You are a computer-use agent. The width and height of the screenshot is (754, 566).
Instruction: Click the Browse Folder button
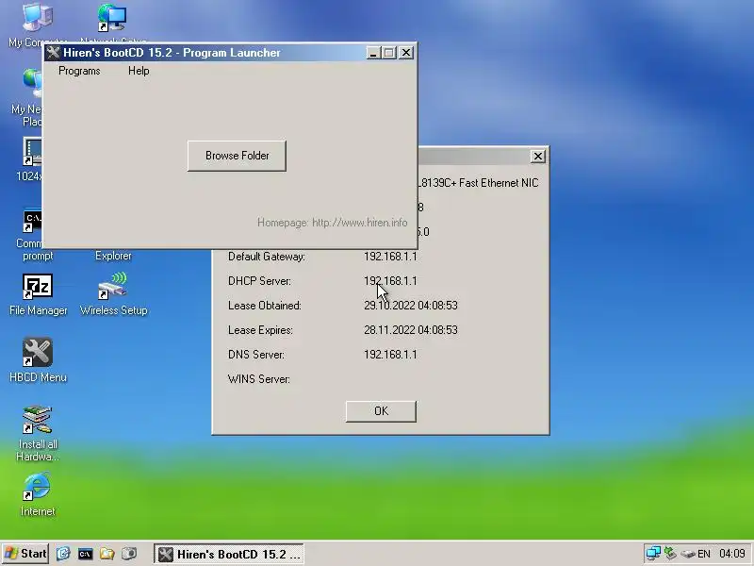pyautogui.click(x=237, y=156)
